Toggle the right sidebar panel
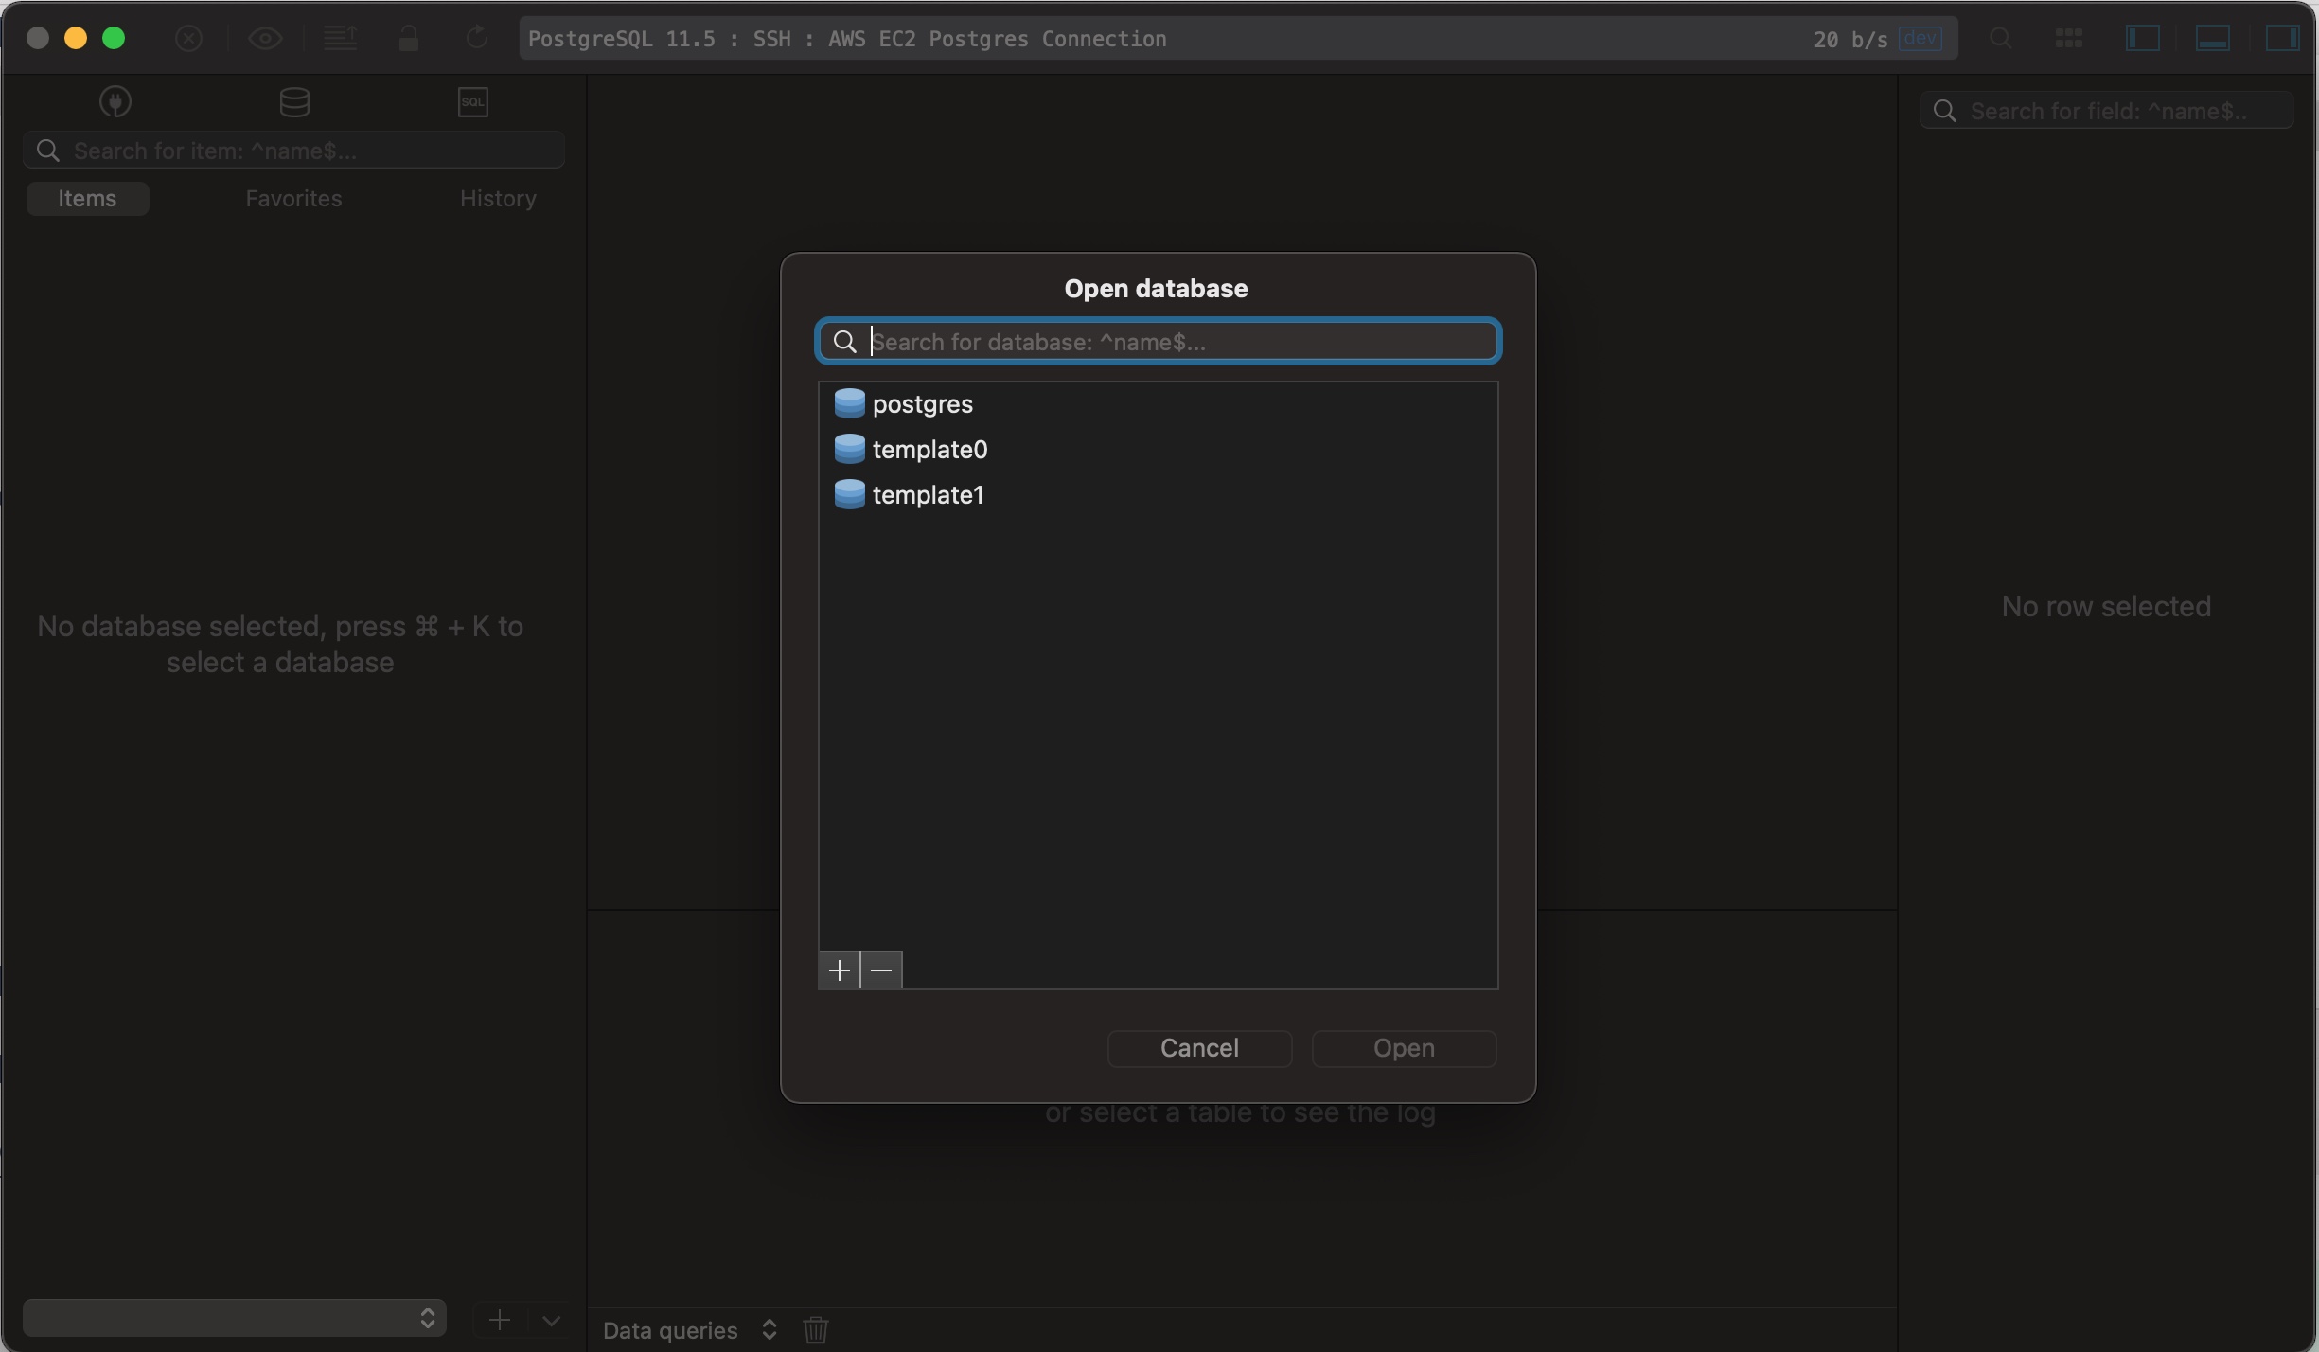The height and width of the screenshot is (1352, 2319). point(2281,39)
